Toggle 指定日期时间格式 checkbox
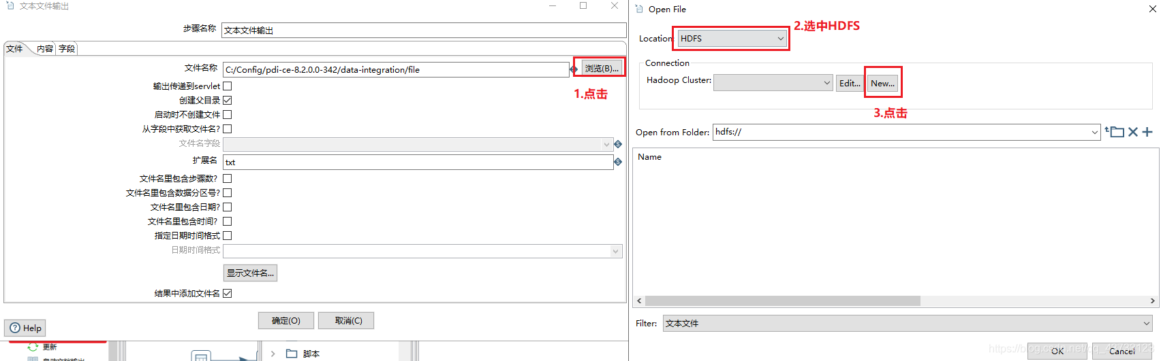The image size is (1161, 361). click(228, 236)
